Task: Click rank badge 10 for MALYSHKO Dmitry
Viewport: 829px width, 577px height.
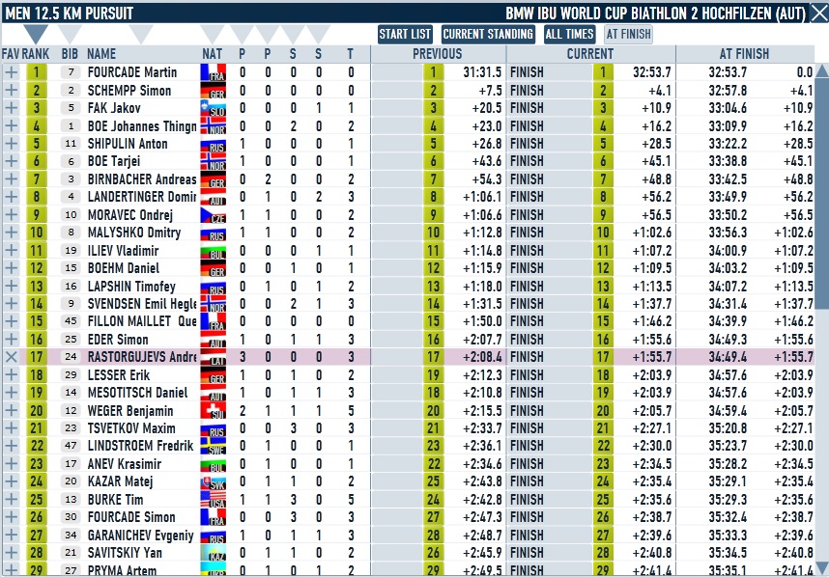Action: click(36, 233)
